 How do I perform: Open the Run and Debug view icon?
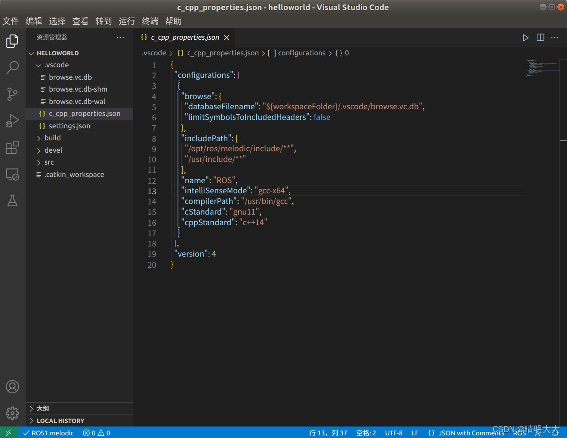coord(12,121)
